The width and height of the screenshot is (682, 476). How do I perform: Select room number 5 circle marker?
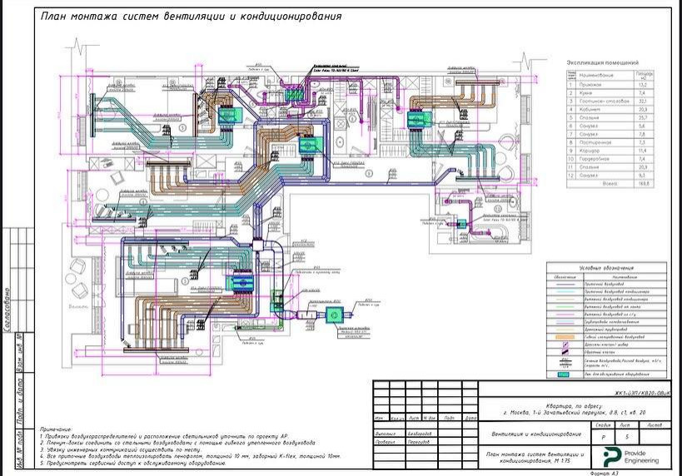[182, 127]
